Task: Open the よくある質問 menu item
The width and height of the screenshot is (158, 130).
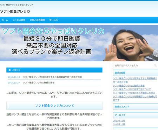Action: click(19, 20)
